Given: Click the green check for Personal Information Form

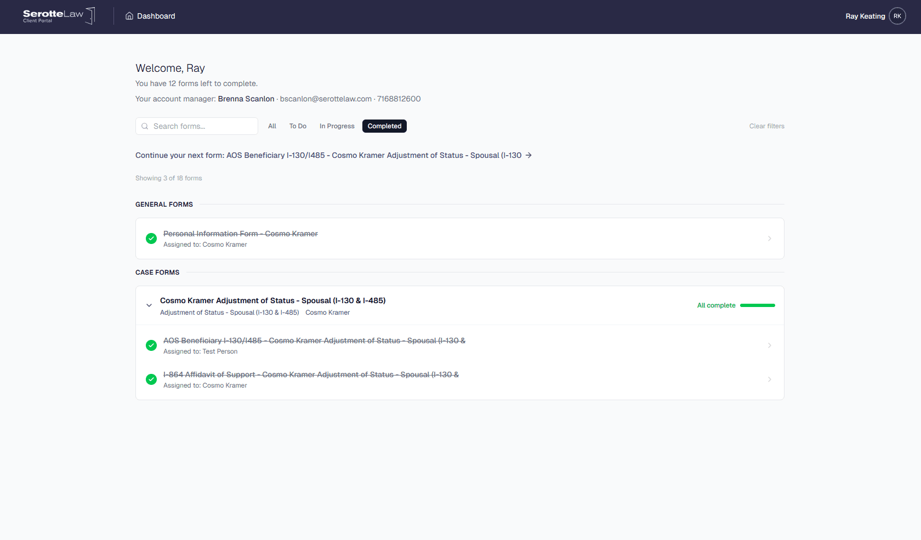Looking at the screenshot, I should tap(151, 238).
